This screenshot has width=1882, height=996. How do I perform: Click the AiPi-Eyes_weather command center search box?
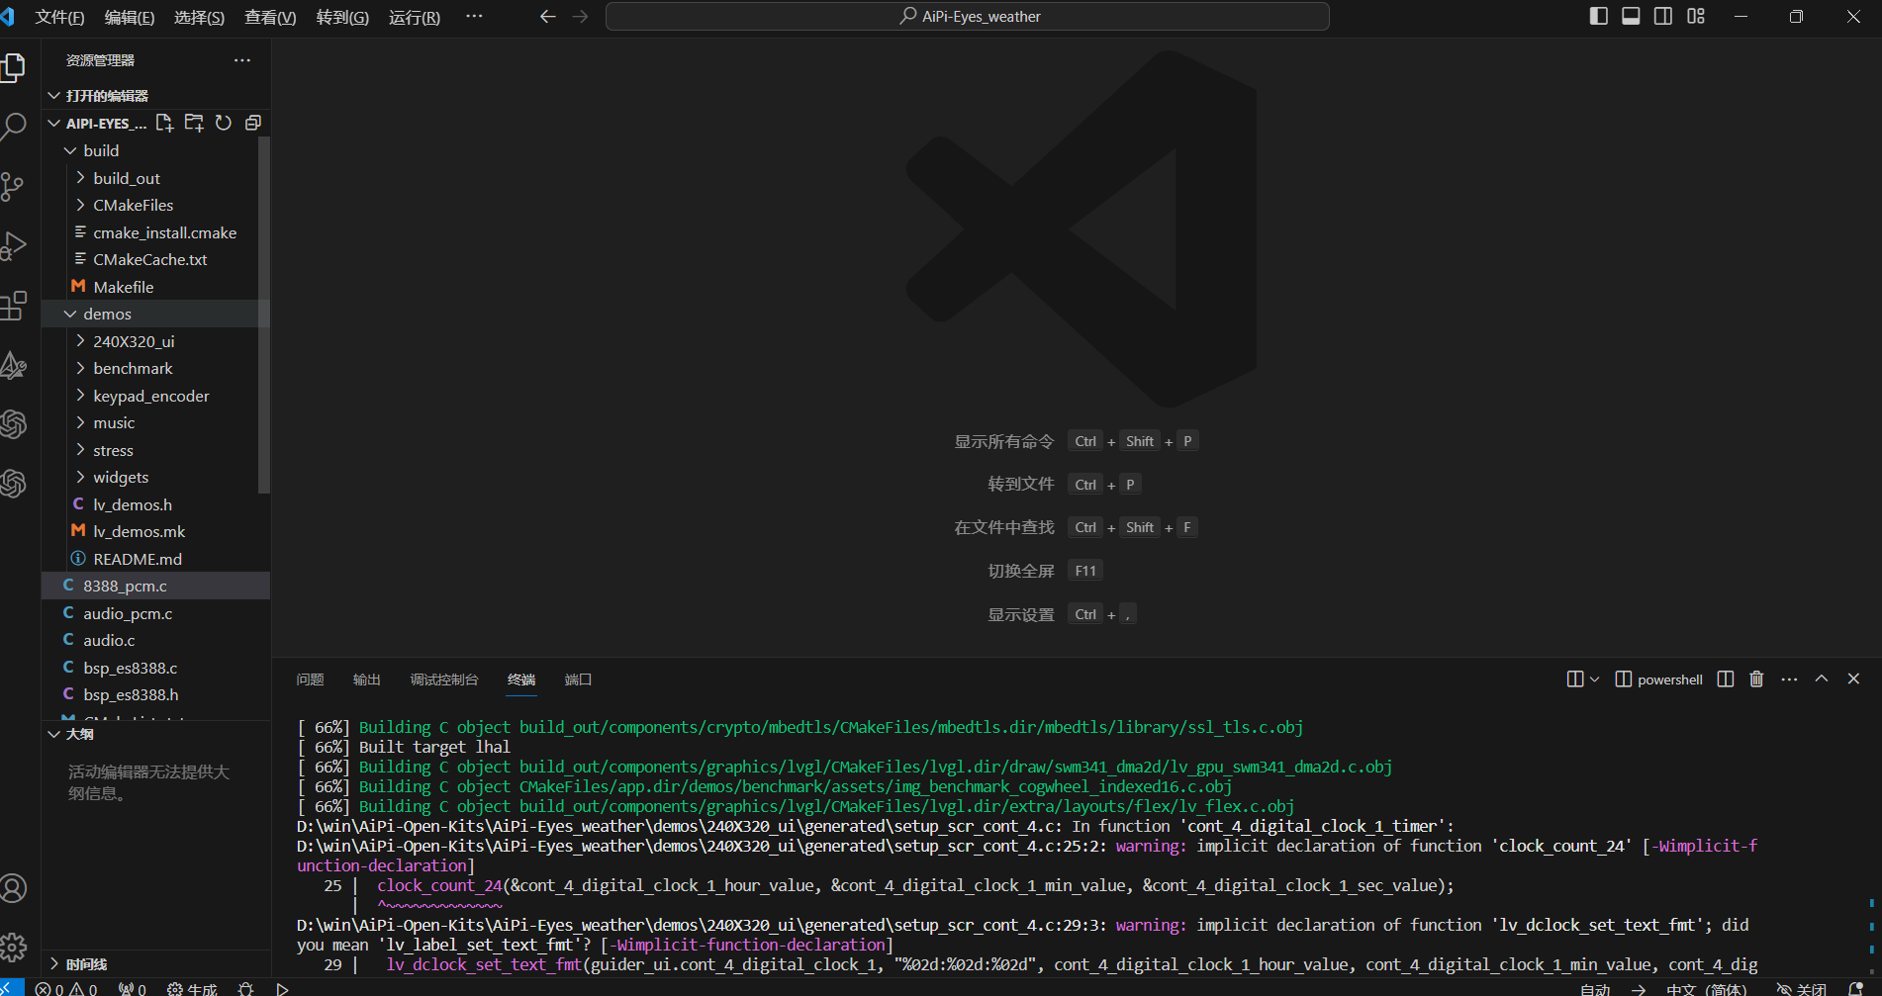pos(967,17)
